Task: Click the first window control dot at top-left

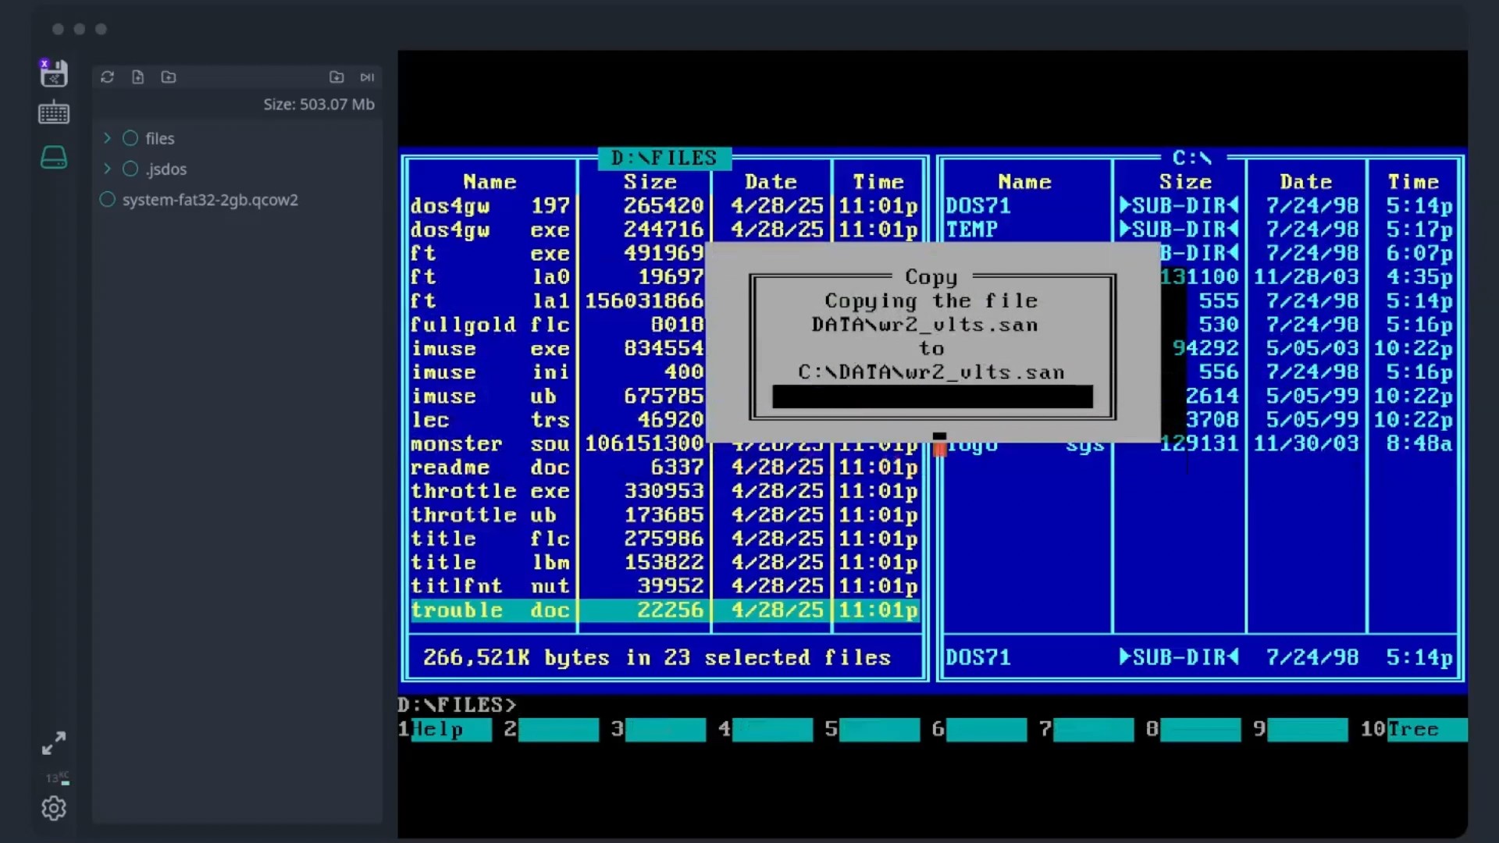Action: click(58, 29)
